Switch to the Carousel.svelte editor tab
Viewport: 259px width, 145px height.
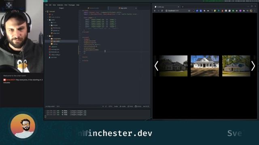[93, 8]
